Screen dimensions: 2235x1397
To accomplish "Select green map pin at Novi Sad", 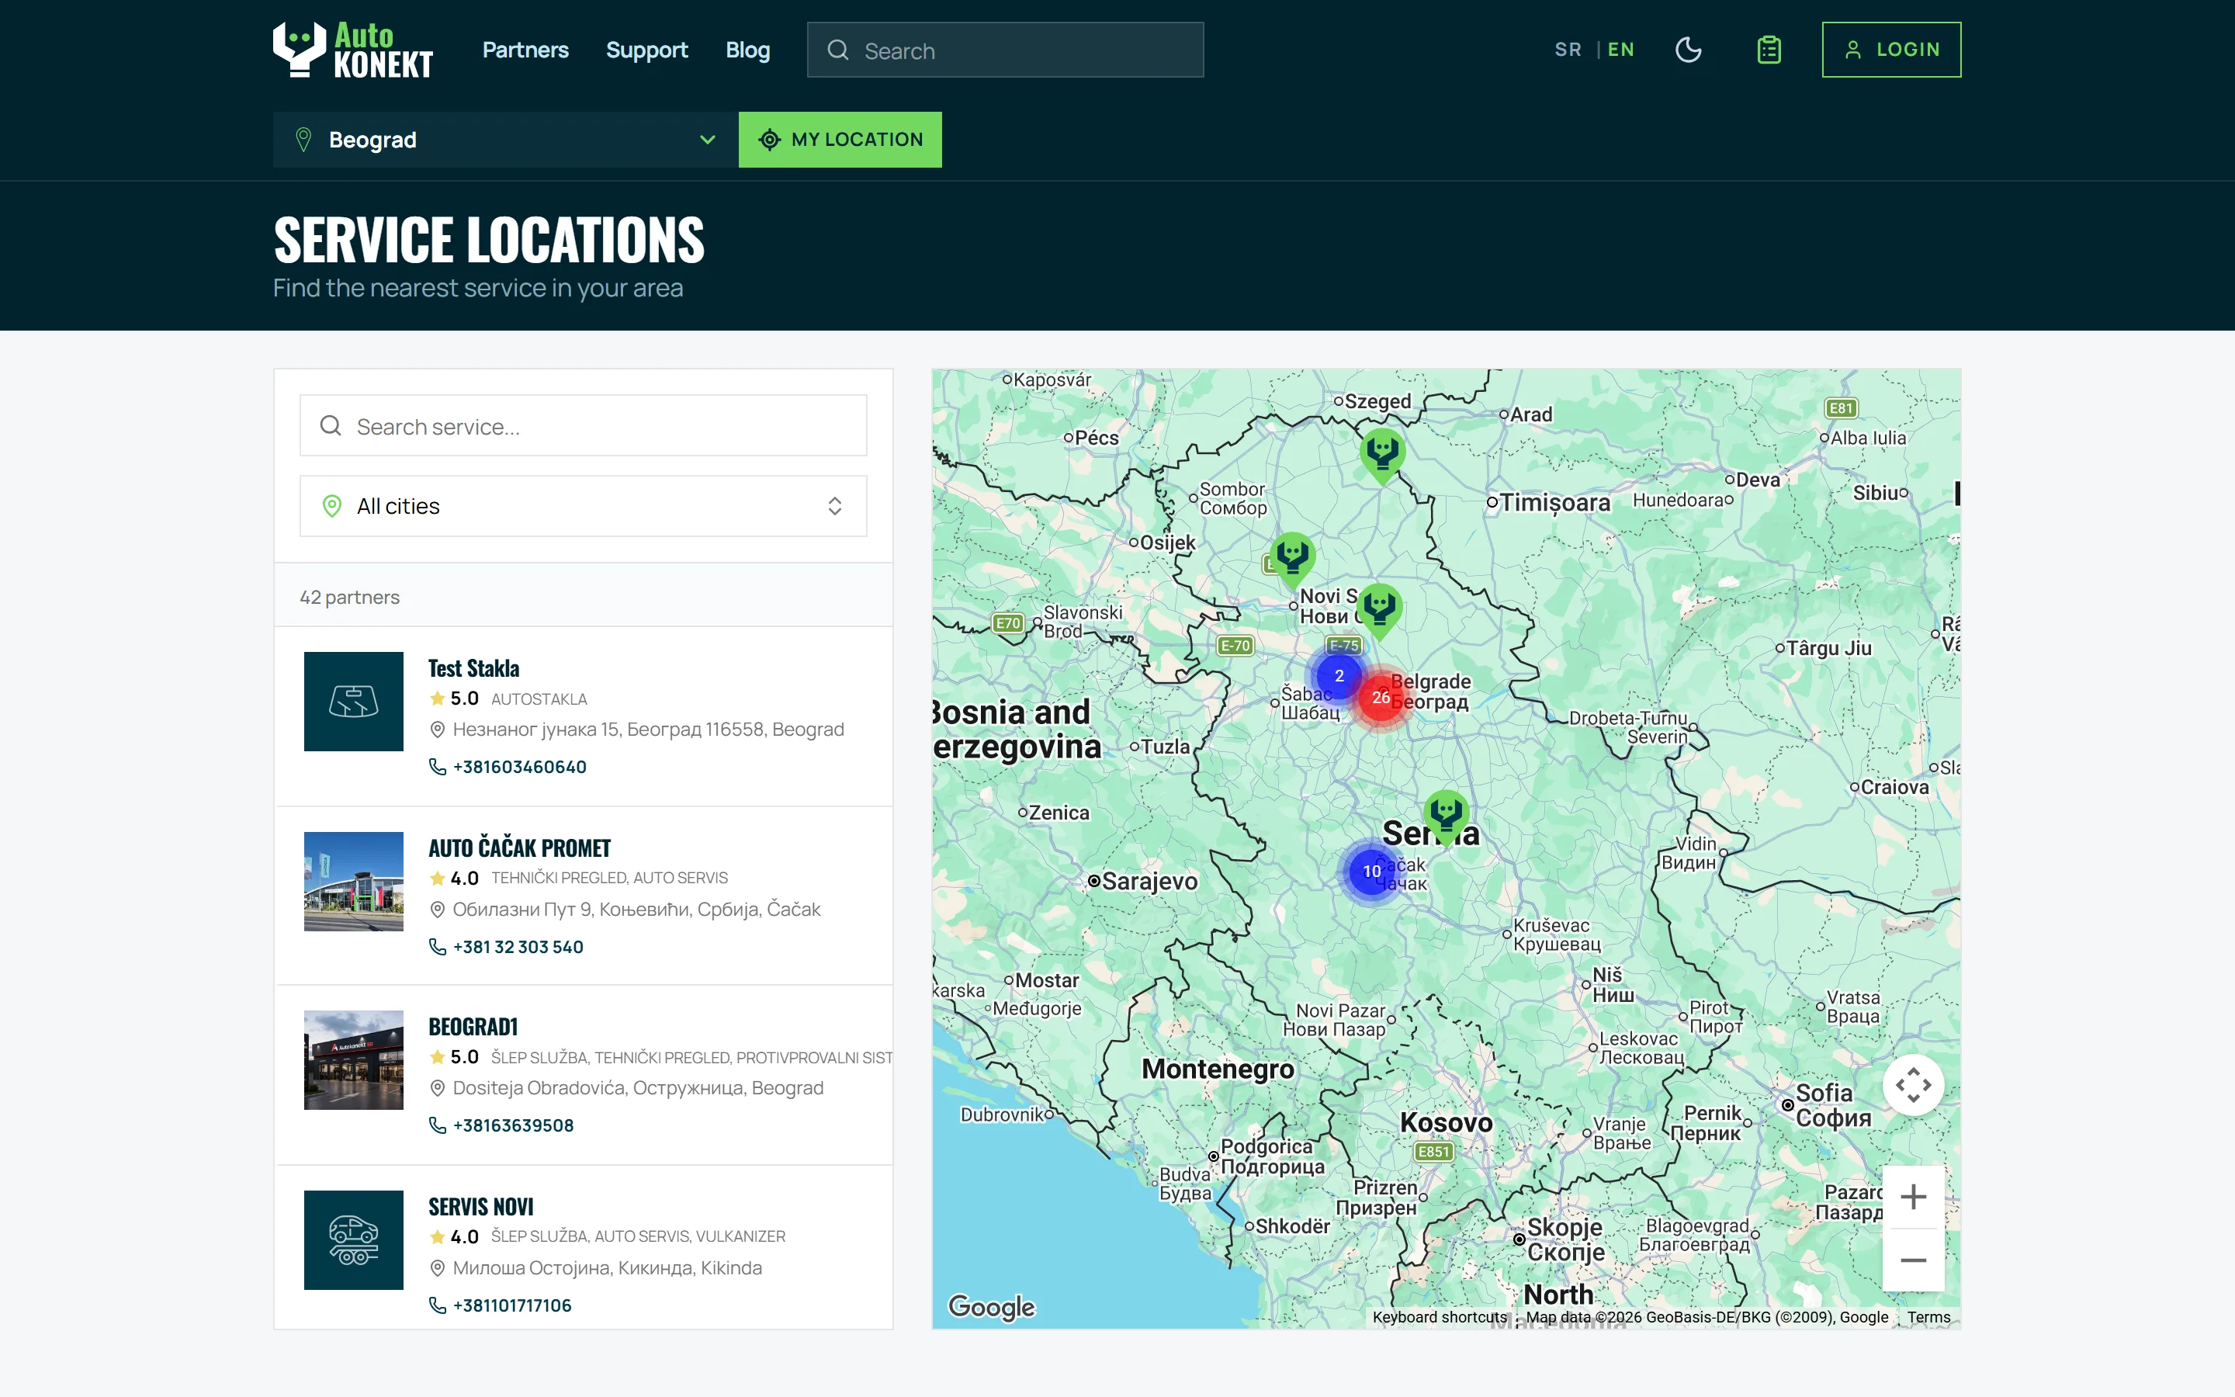I will (1380, 611).
